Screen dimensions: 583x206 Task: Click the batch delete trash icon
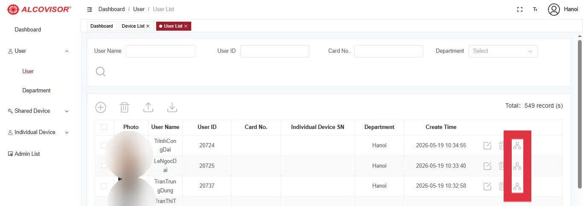124,107
